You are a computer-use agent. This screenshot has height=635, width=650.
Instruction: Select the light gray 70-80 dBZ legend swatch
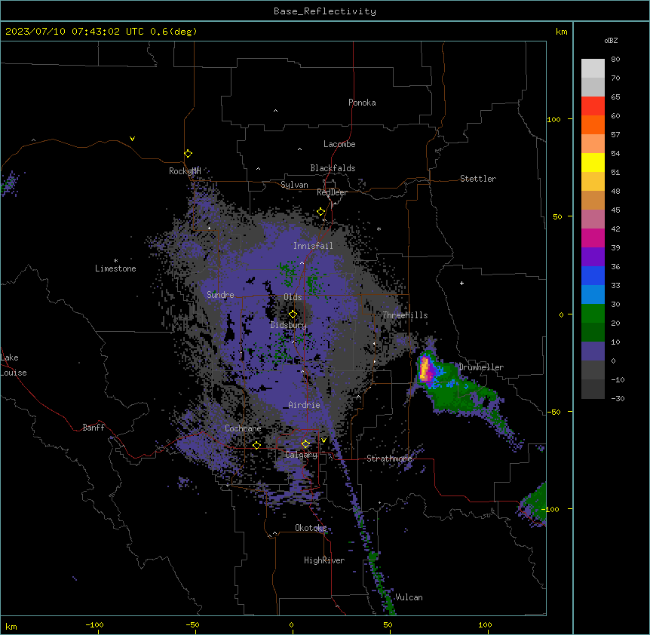pyautogui.click(x=593, y=69)
